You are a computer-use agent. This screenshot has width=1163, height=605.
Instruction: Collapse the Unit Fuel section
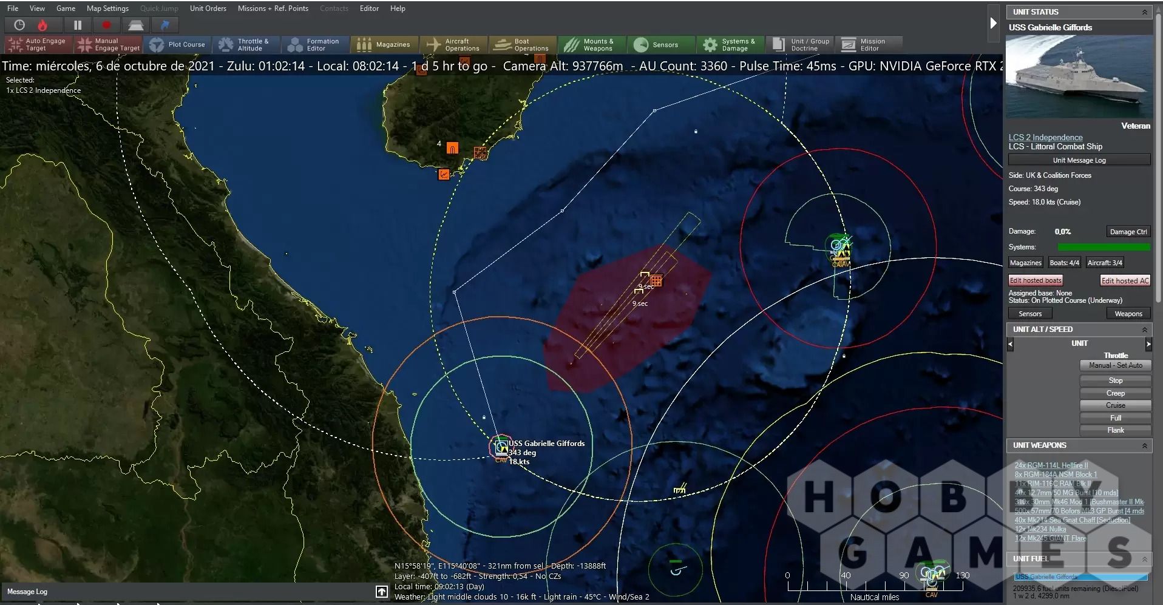(x=1144, y=559)
